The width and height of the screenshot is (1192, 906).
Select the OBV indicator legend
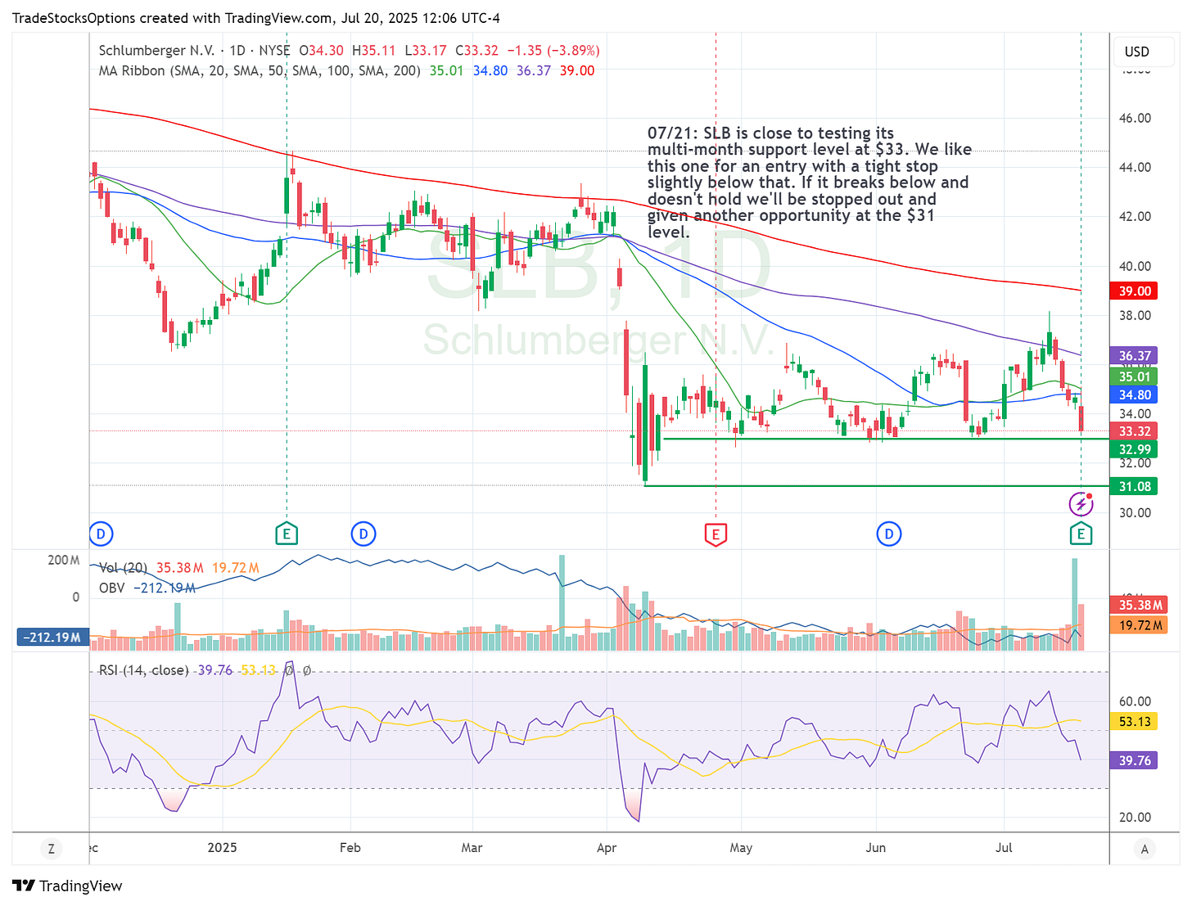tap(111, 588)
